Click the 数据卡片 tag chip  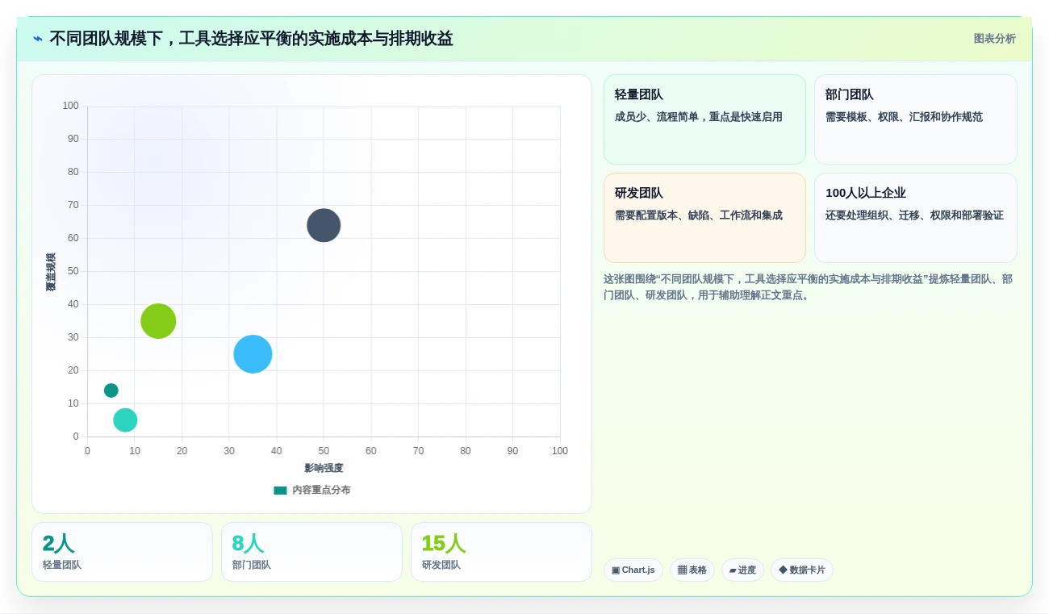802,570
